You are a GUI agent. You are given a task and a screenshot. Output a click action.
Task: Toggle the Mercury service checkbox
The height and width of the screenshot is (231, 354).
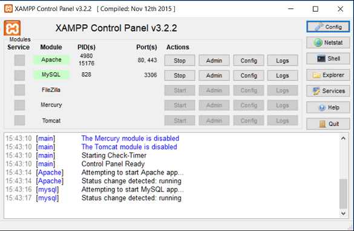(x=19, y=105)
